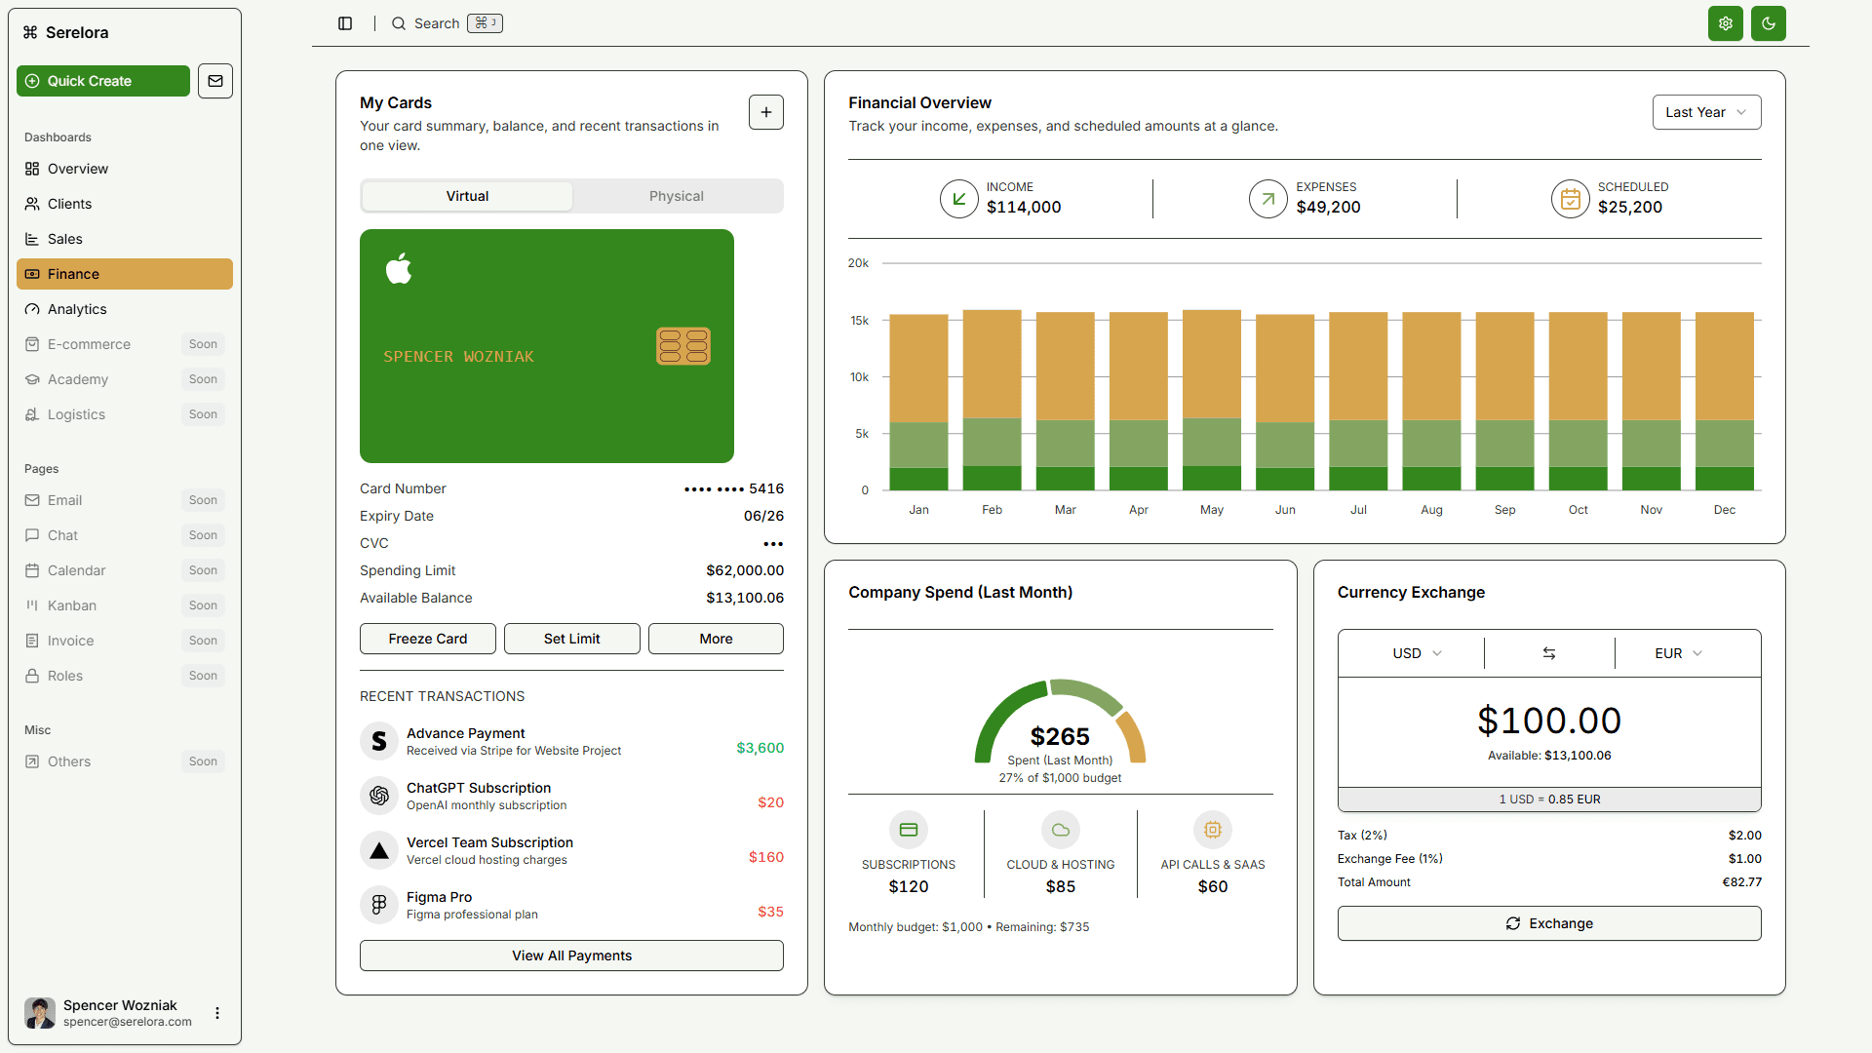Select the Finance dashboard item

tap(125, 274)
